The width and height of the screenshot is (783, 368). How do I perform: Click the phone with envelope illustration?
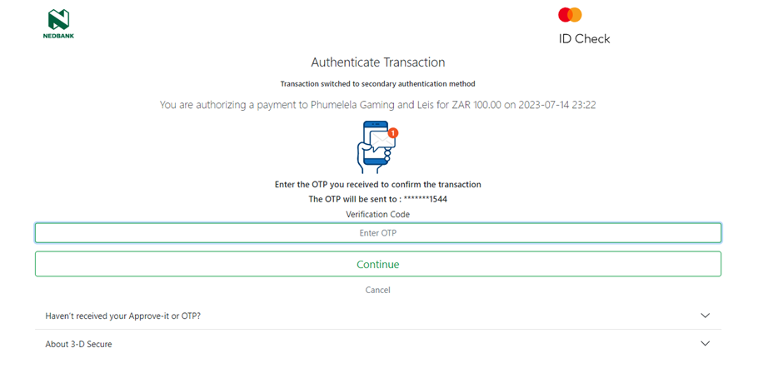point(377,147)
